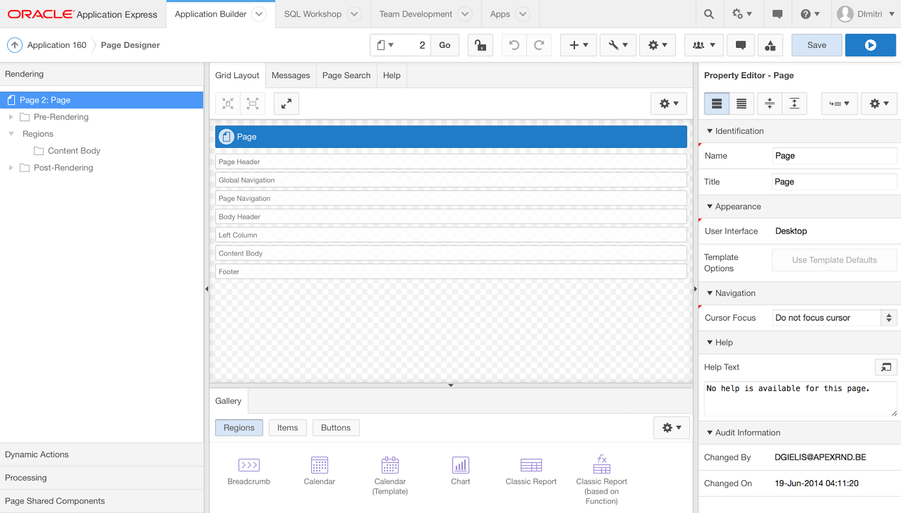
Task: Run the page with play button
Action: 871,45
